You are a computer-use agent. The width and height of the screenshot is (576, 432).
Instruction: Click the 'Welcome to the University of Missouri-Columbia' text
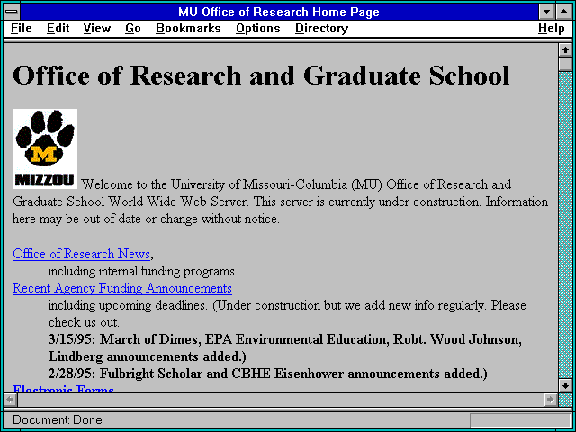point(280,202)
